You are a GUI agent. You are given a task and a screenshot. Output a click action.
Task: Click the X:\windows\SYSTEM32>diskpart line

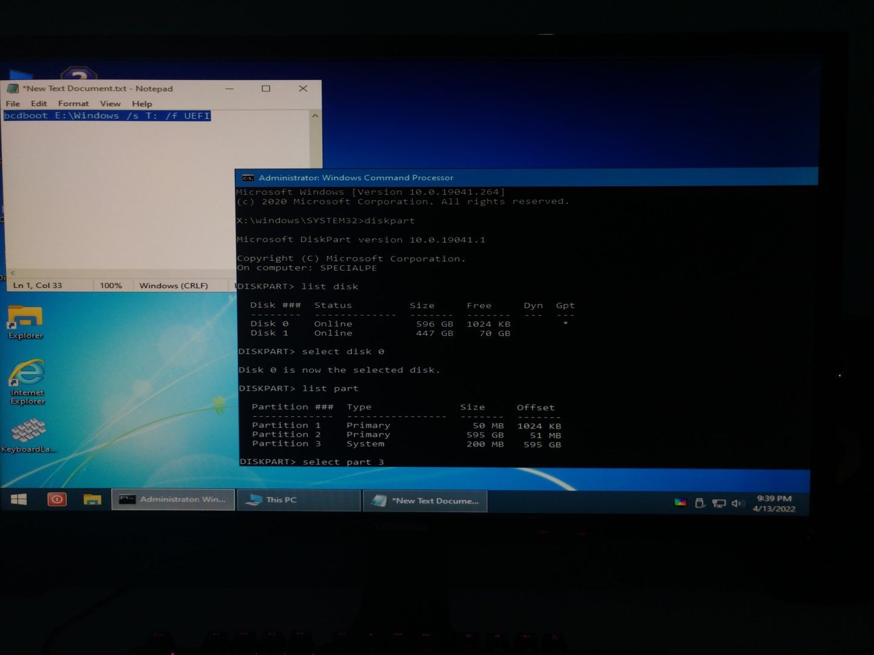[326, 221]
